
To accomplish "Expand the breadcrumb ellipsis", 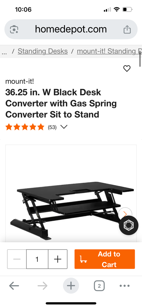I will (4, 53).
